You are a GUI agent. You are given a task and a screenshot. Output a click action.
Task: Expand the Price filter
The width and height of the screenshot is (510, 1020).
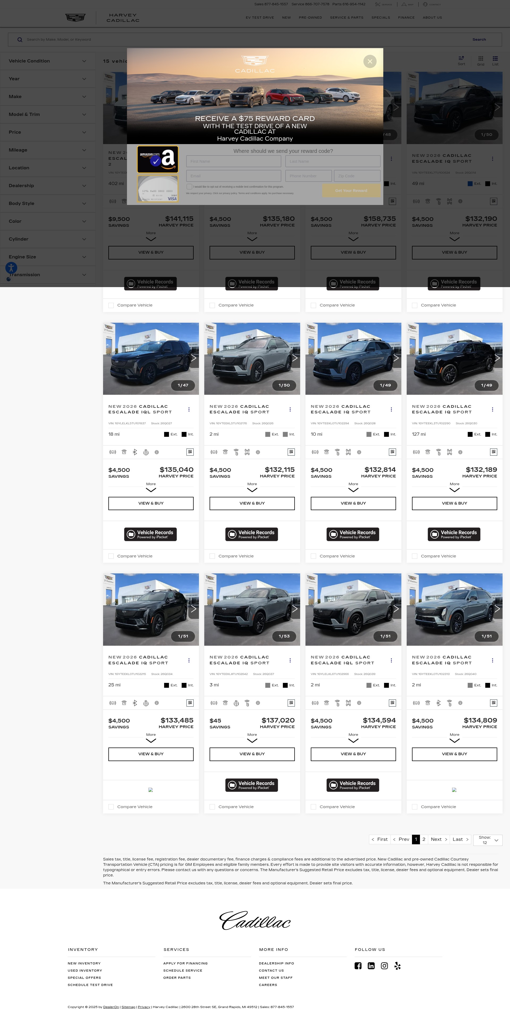tap(48, 132)
